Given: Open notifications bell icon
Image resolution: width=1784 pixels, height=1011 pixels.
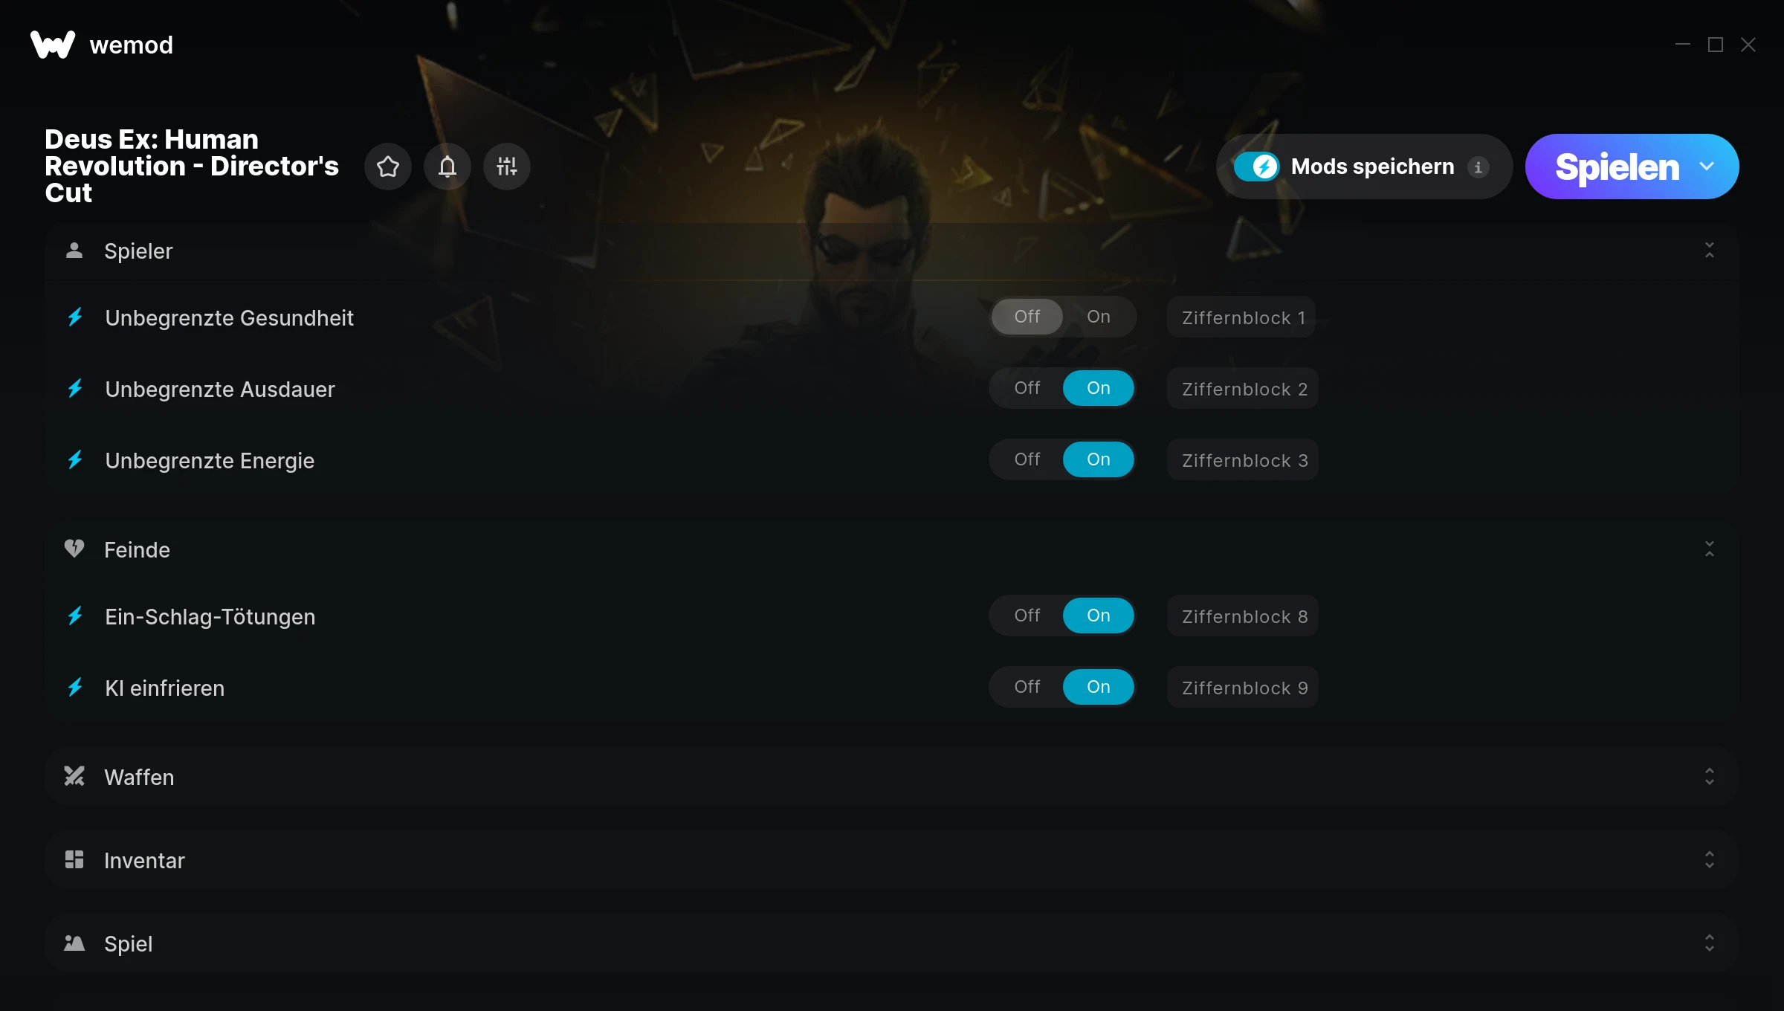Looking at the screenshot, I should (x=447, y=167).
